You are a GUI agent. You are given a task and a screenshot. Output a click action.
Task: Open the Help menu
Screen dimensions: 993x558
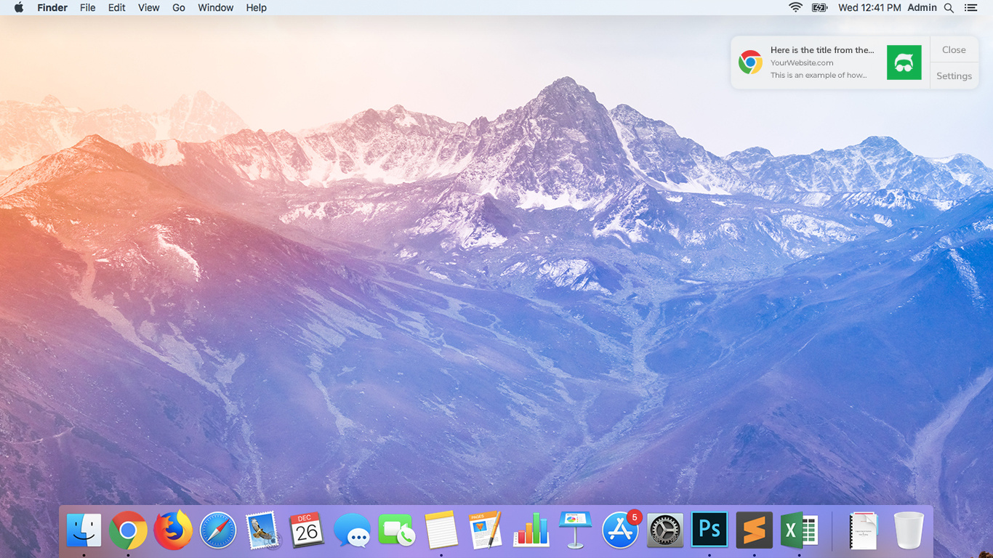pos(257,7)
